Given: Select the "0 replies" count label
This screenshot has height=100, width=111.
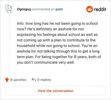Looking at the screenshot, I should click(x=44, y=80).
